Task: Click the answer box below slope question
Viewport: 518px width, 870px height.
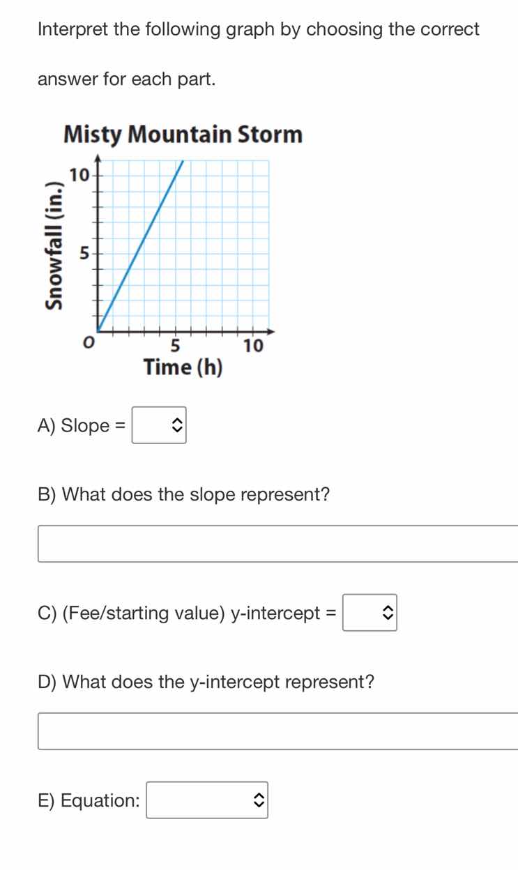Action: tap(278, 543)
